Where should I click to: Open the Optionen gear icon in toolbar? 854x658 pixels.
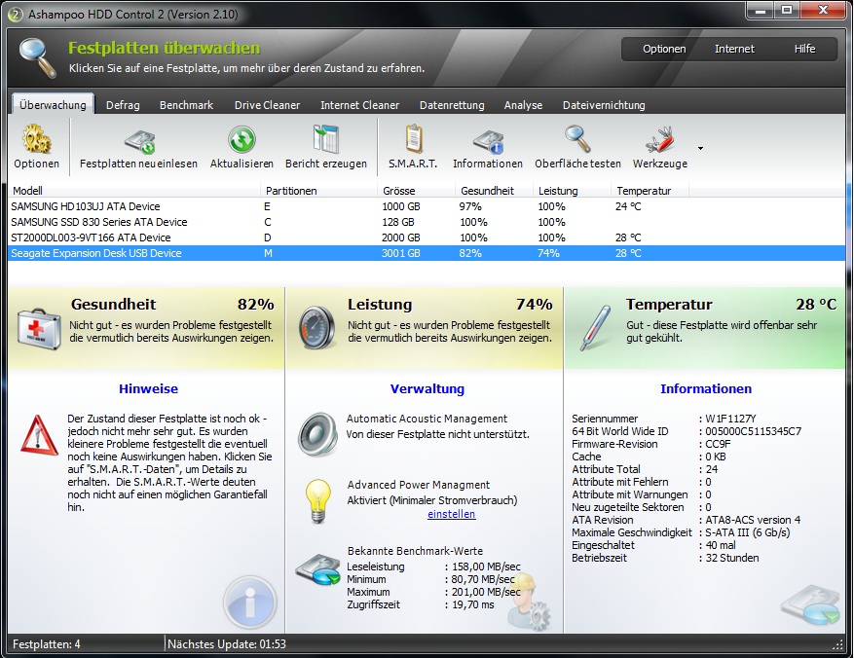tap(36, 139)
